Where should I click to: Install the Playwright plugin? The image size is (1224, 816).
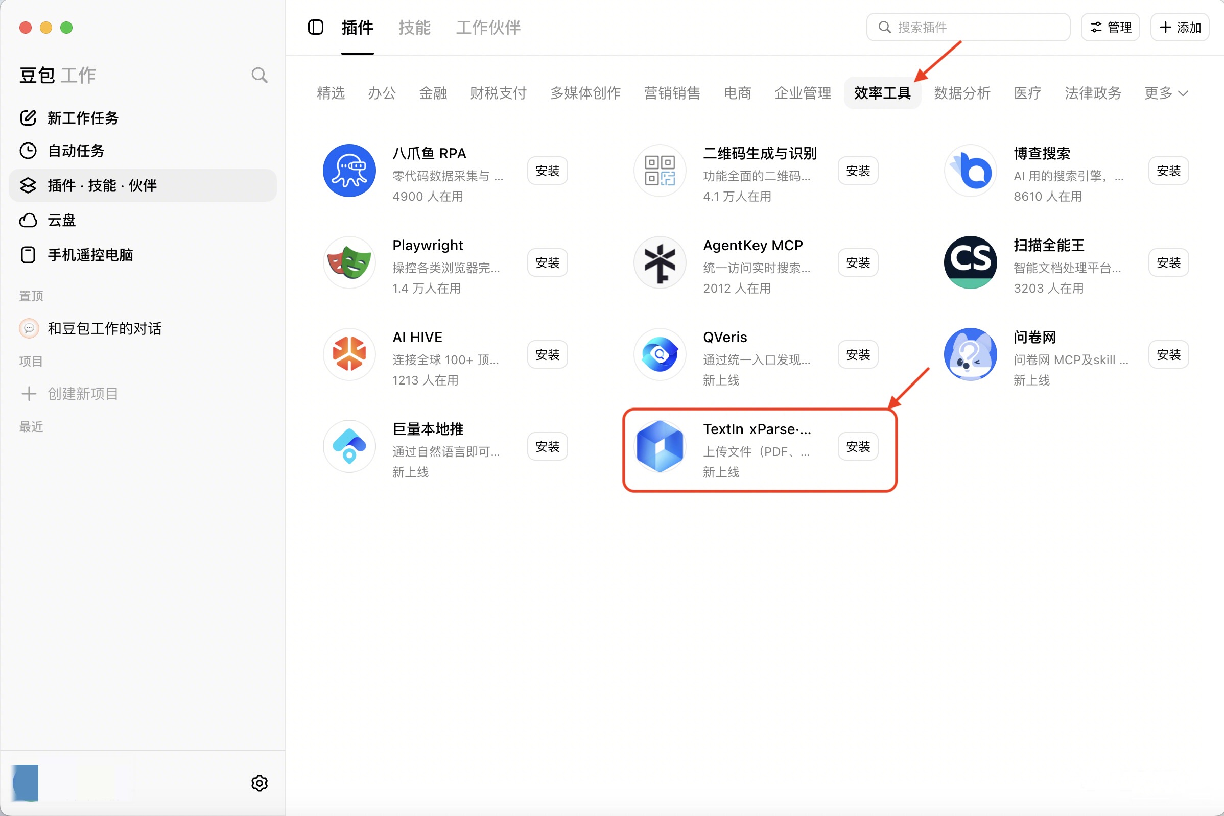547,263
